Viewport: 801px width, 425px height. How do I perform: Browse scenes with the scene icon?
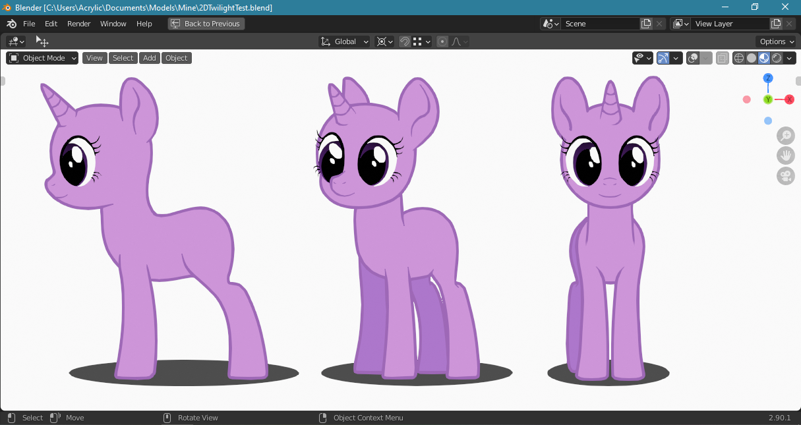tap(550, 24)
